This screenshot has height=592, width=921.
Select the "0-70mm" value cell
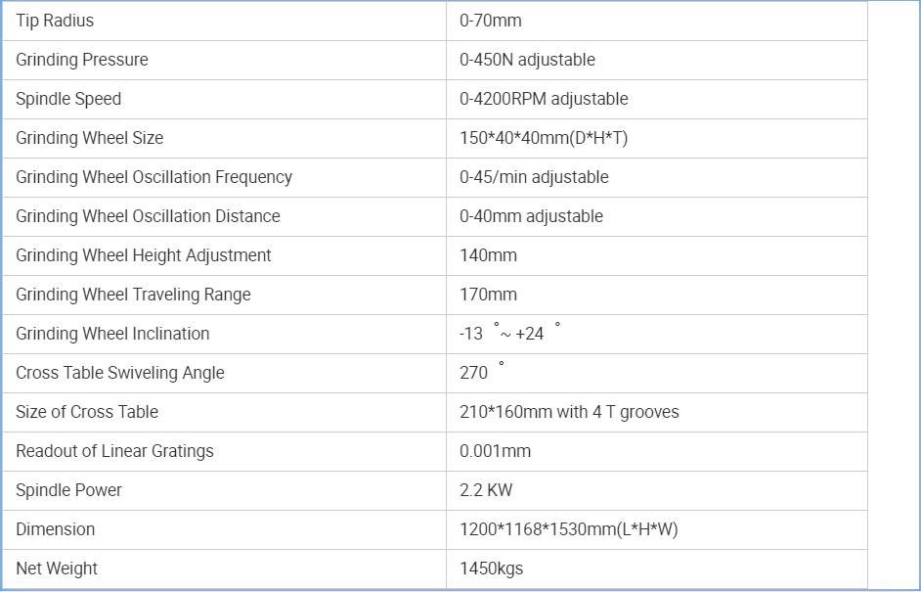tap(491, 21)
